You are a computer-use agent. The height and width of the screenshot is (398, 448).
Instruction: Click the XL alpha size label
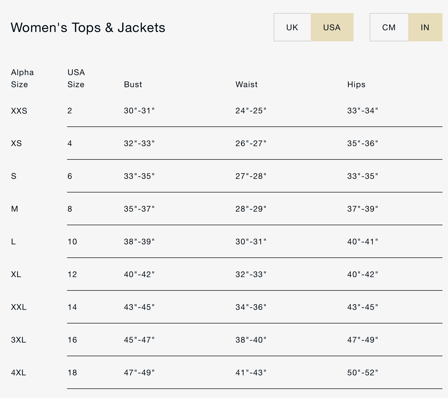pyautogui.click(x=16, y=275)
